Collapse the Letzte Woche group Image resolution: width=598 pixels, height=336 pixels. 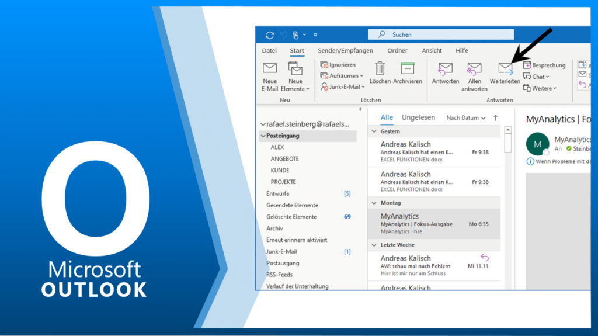[x=374, y=245]
